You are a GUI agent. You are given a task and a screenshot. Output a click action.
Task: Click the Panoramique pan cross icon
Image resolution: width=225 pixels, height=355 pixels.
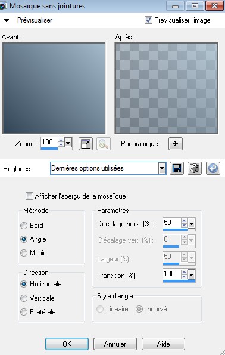pos(176,144)
